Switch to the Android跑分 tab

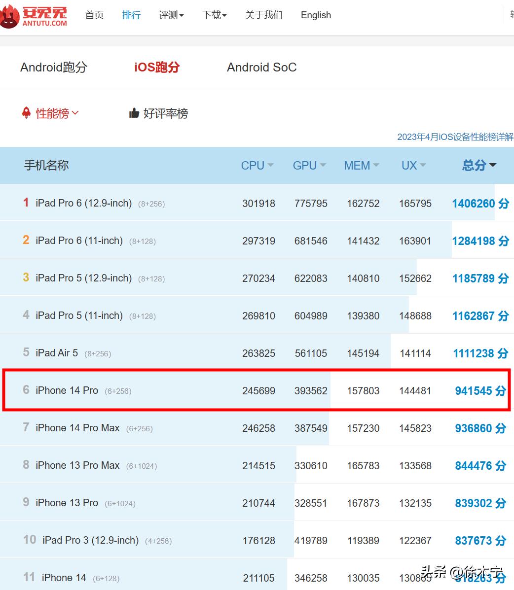[54, 68]
